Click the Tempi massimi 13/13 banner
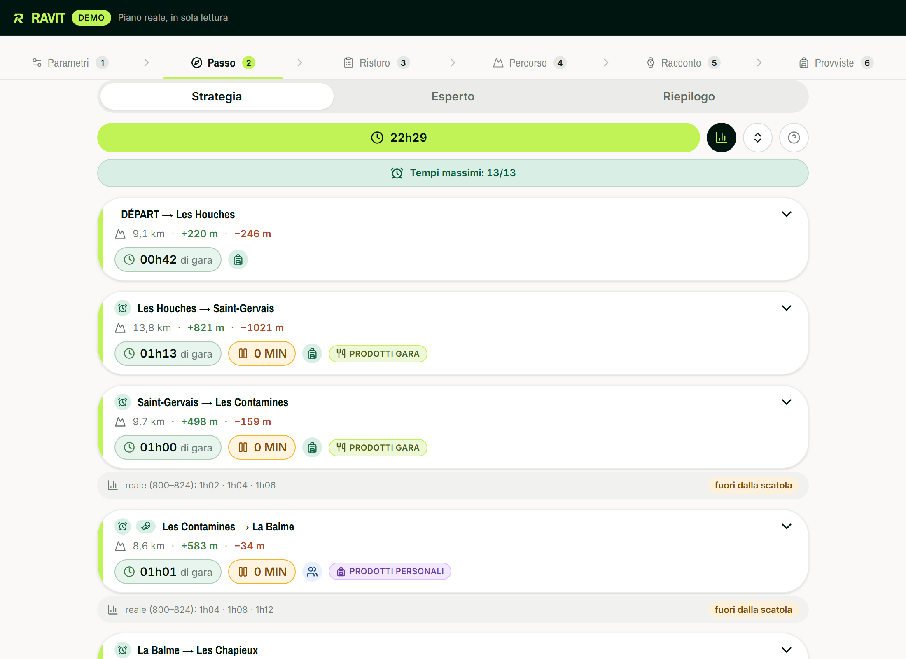Viewport: 906px width, 659px height. pos(453,173)
